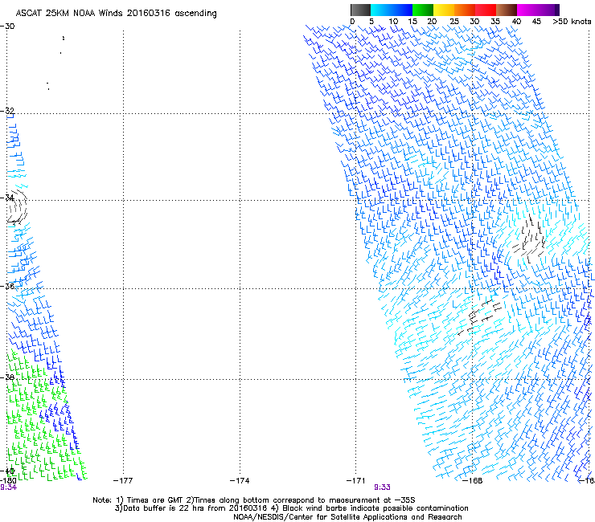The width and height of the screenshot is (595, 522).
Task: Click the gray 0–5 knots legend segment
Action: tap(360, 10)
